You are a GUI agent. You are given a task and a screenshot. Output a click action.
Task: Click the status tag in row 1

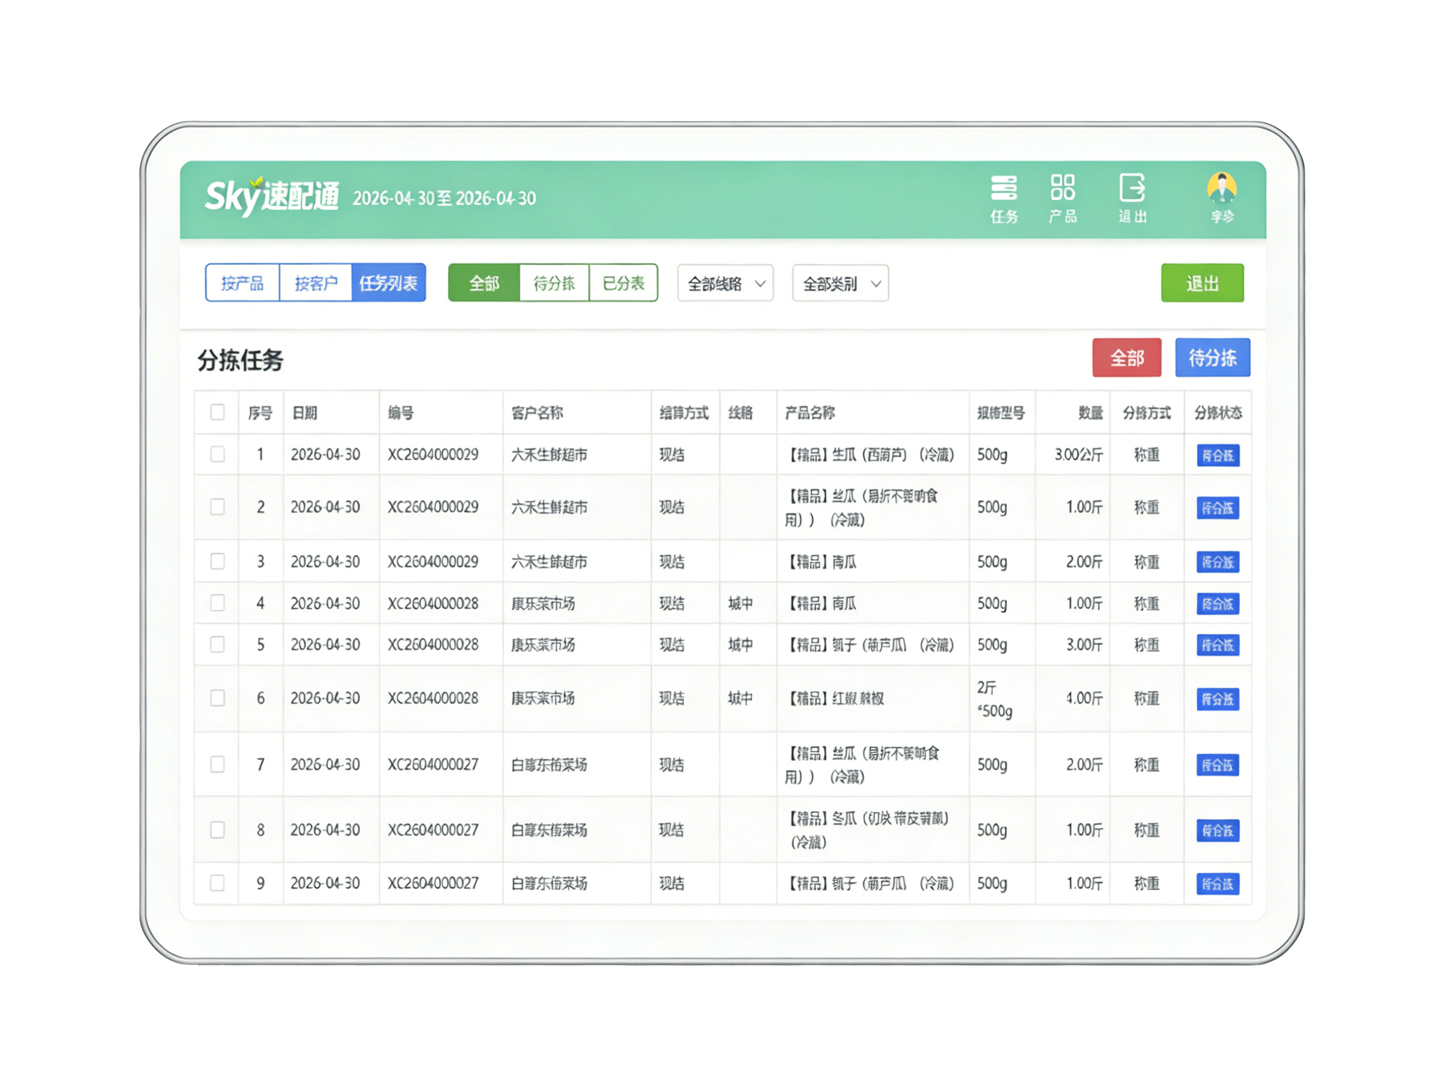[1218, 456]
